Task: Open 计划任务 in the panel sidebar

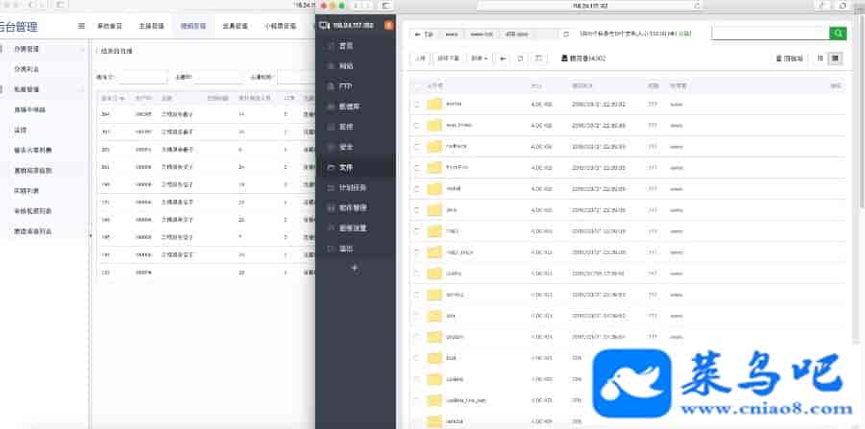Action: coord(352,187)
